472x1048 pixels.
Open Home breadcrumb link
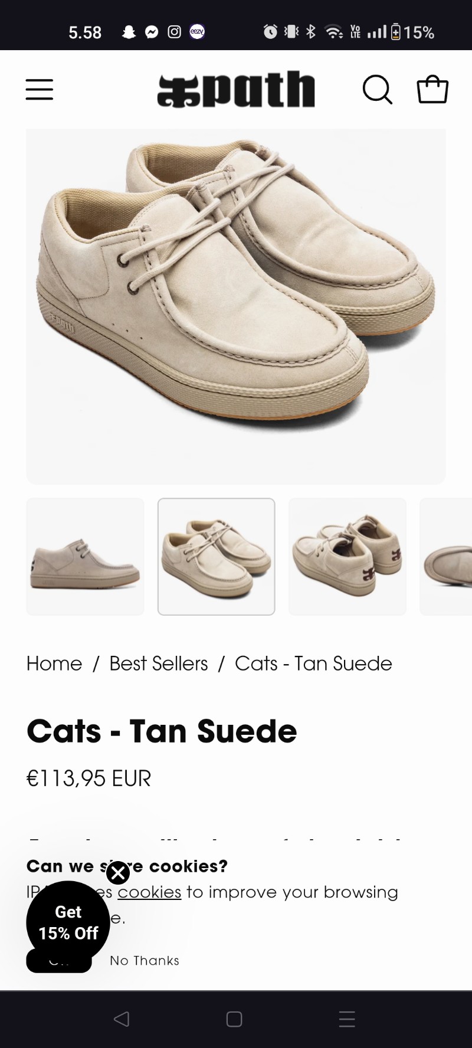54,663
